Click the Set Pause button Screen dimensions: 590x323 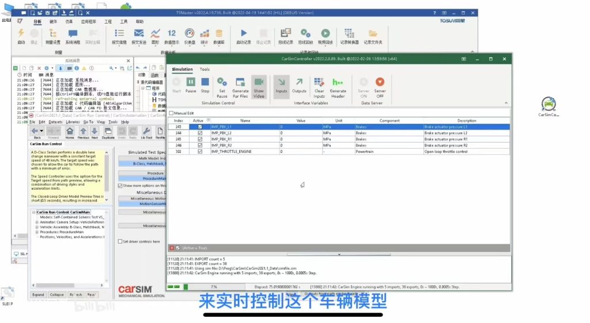coord(222,87)
